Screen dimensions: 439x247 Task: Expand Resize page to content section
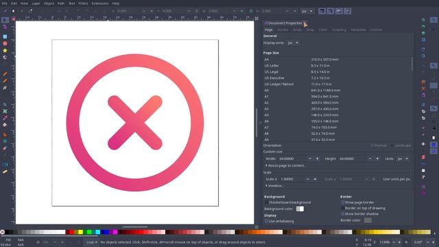pyautogui.click(x=285, y=165)
